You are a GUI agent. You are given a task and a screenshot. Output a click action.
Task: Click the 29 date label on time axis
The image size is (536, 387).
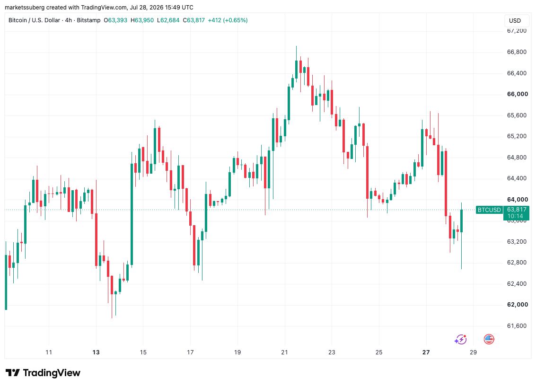pos(473,352)
